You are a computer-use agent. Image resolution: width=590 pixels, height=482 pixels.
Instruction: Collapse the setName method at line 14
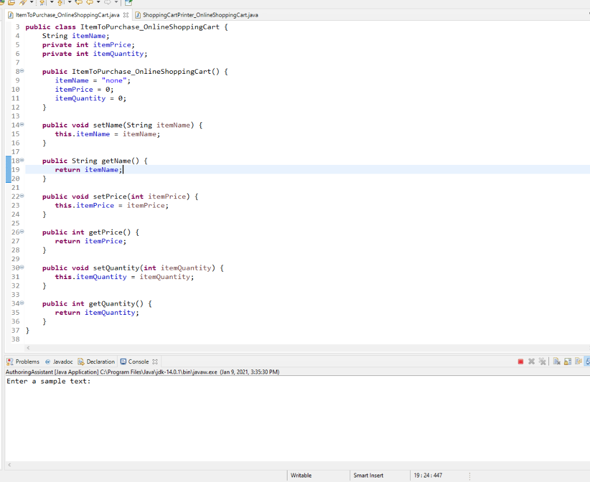(x=22, y=125)
